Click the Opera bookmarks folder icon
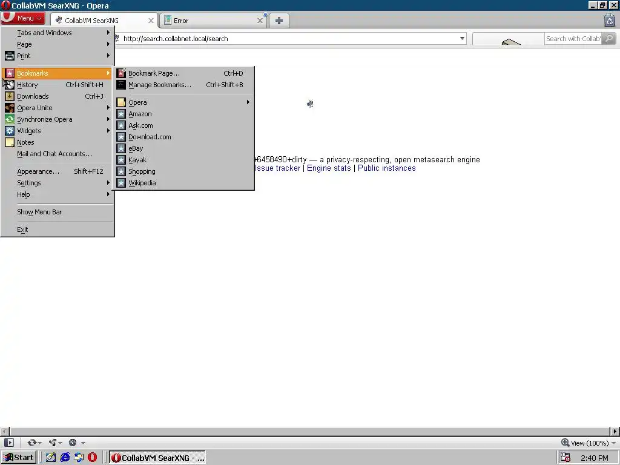This screenshot has width=620, height=465. (x=121, y=102)
